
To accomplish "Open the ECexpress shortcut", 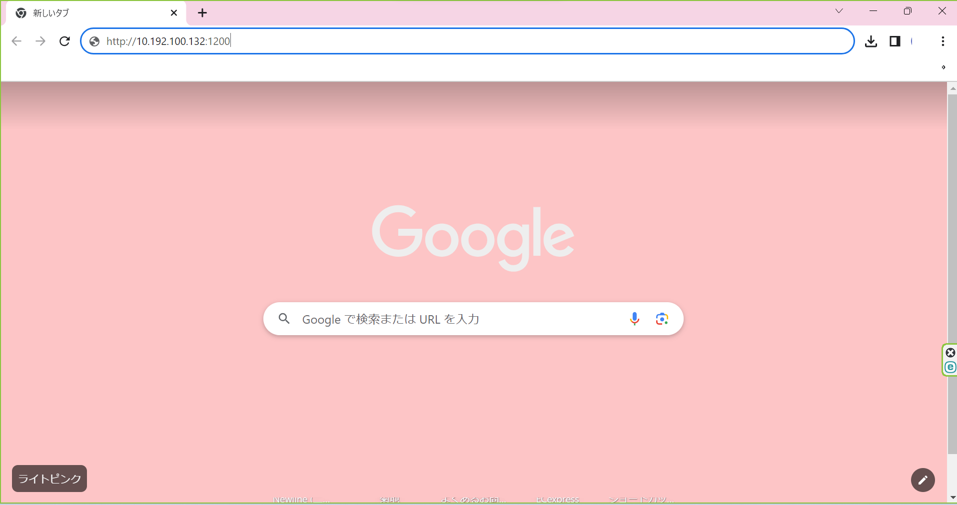I will click(x=558, y=500).
